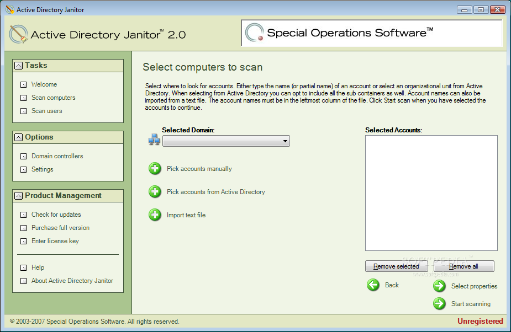Click the bullet icon next to Purchase full version
Screen dimensions: 511x332
coord(23,228)
